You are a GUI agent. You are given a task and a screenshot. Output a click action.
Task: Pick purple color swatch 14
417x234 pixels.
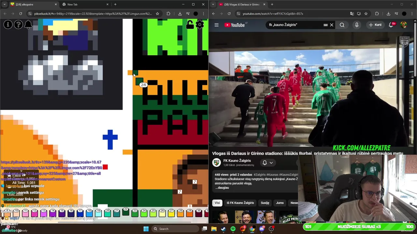(x=52, y=213)
